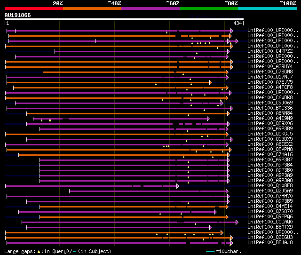The width and height of the screenshot is (301, 255).
Task: Click the UniRef100_A9P3B0 label
Action: pyautogui.click(x=270, y=170)
